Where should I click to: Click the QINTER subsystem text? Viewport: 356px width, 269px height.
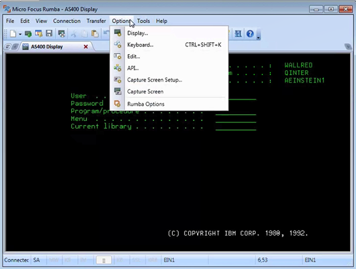[x=296, y=73]
